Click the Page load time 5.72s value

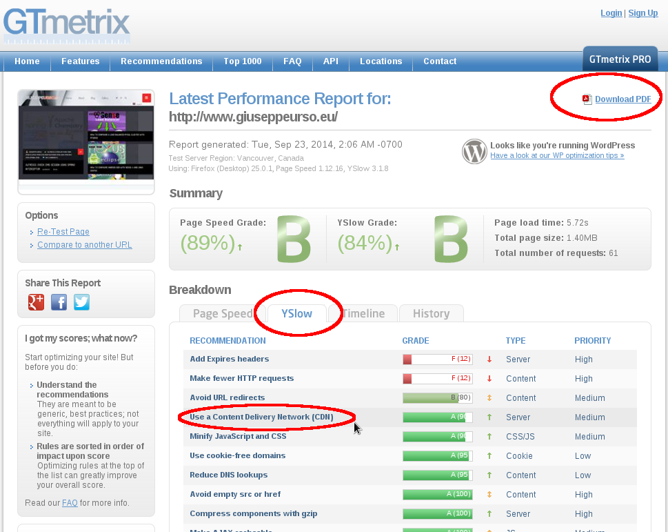(x=577, y=223)
